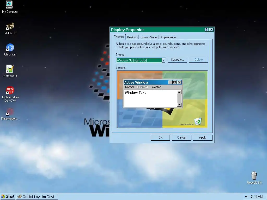Select the DataWagon desktop shortcut
The width and height of the screenshot is (267, 200).
click(x=10, y=114)
